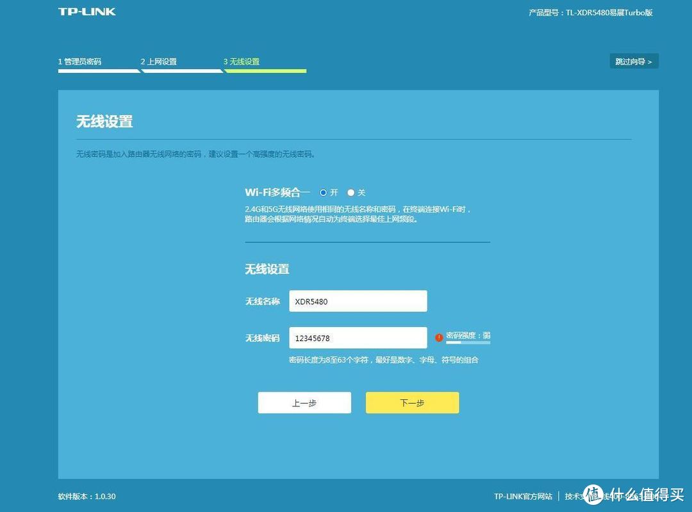Click the TP-LINK logo
Viewport: 692px width, 512px height.
click(86, 11)
